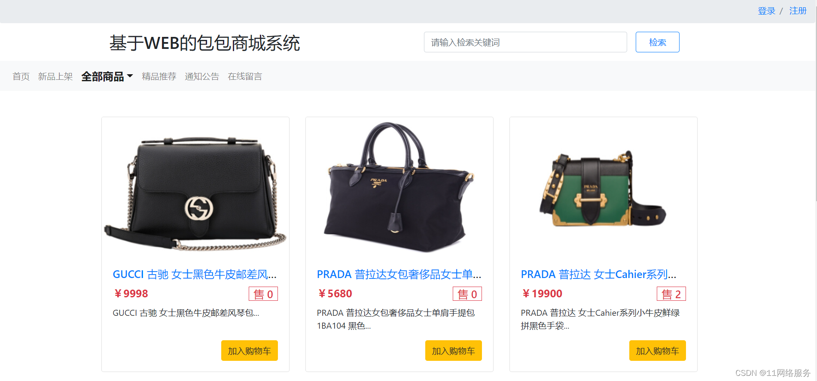The width and height of the screenshot is (817, 381).
Task: Focus the 请输入检索关键词 search field
Action: (525, 42)
